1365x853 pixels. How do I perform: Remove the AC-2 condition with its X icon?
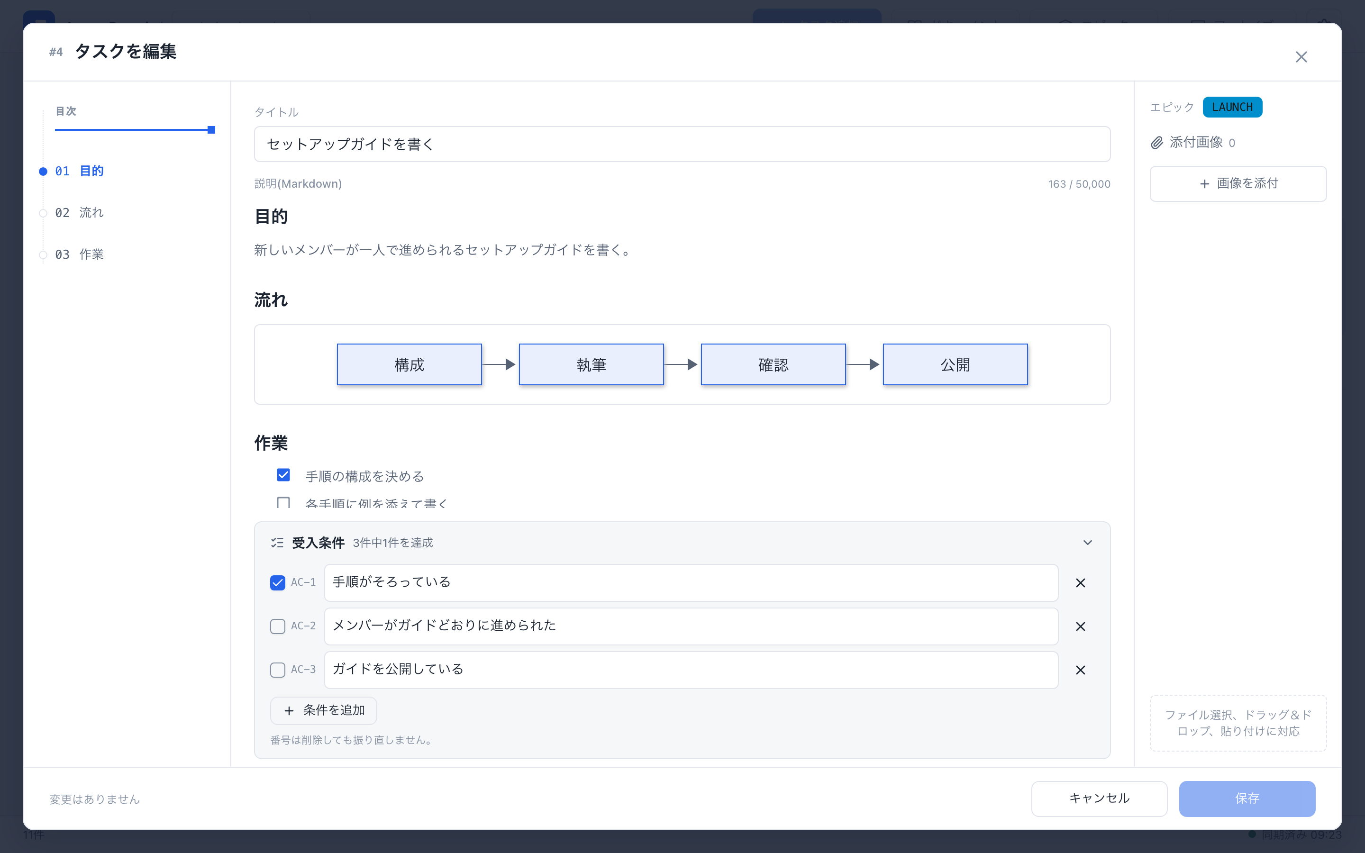click(1080, 626)
